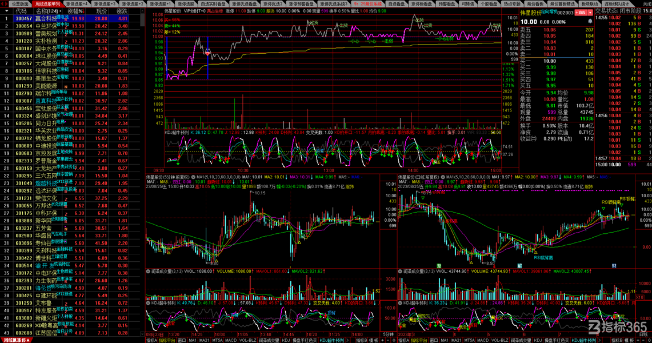Click the 5-minute chart 润泽成交量 indicator icon
This screenshot has height=343, width=652.
pyautogui.click(x=148, y=271)
